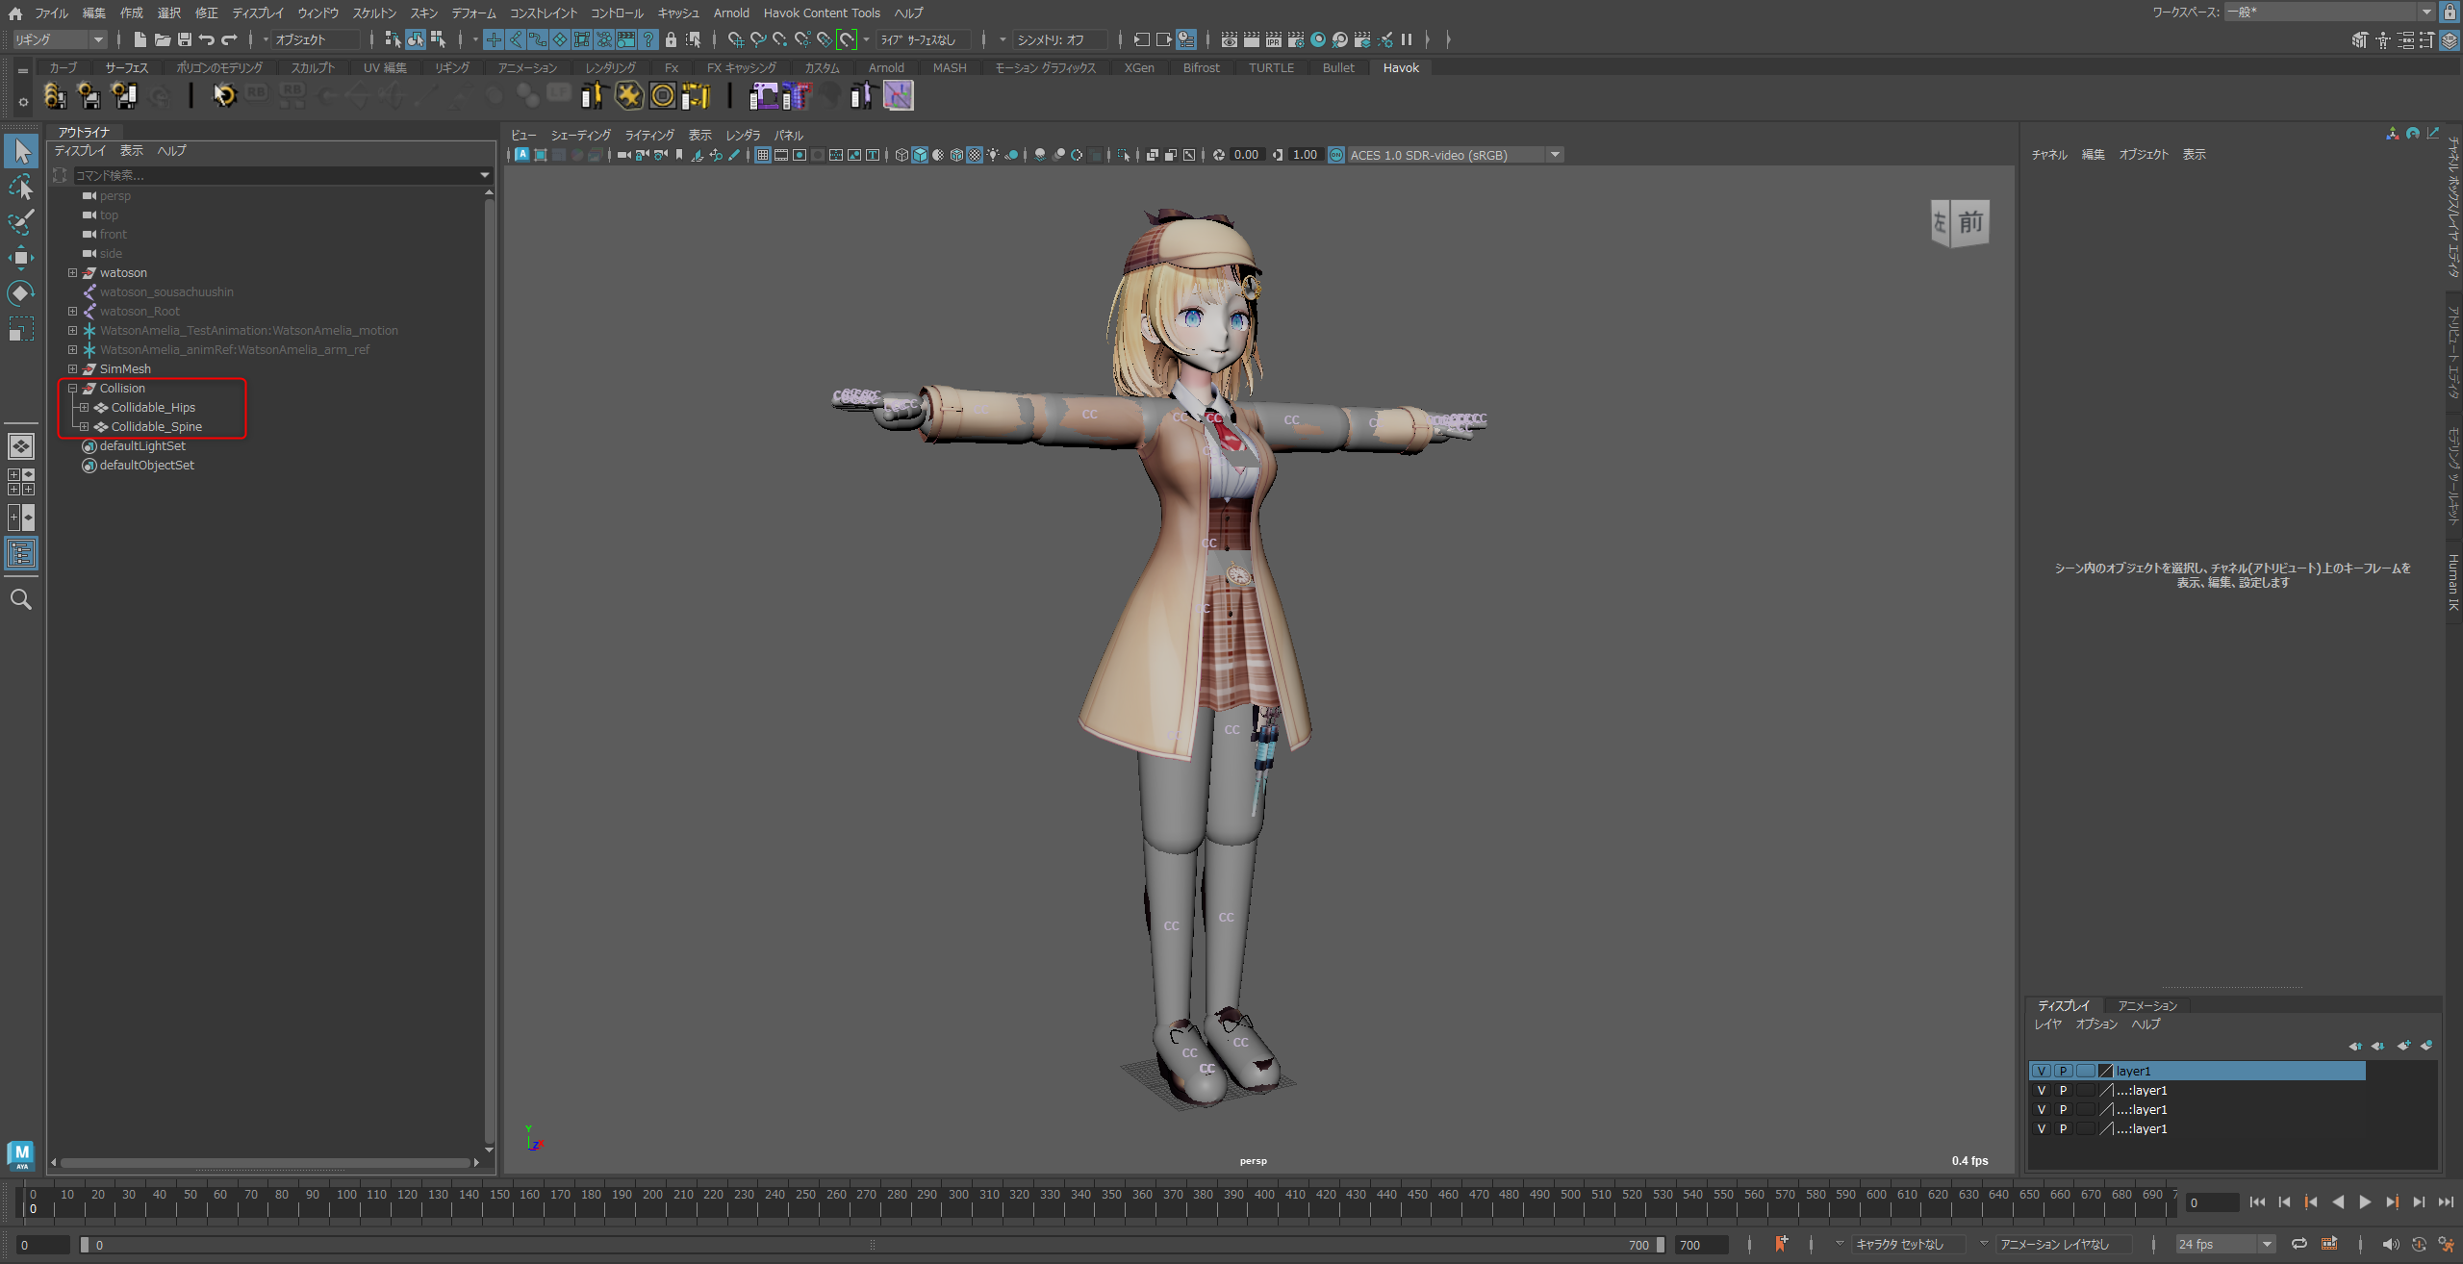Click first Havok shelf gear icon

click(x=55, y=95)
